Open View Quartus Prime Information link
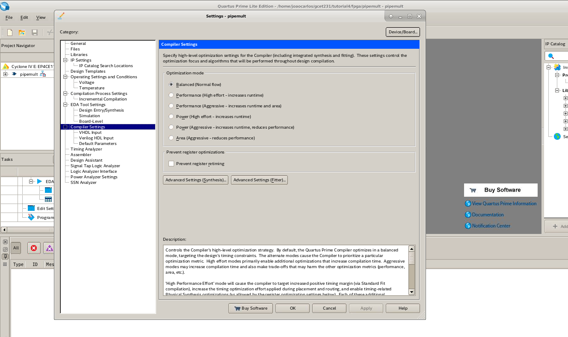 504,204
